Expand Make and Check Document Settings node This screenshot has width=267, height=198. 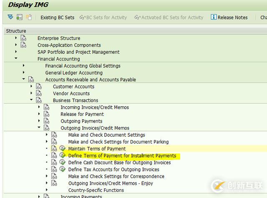(x=46, y=134)
